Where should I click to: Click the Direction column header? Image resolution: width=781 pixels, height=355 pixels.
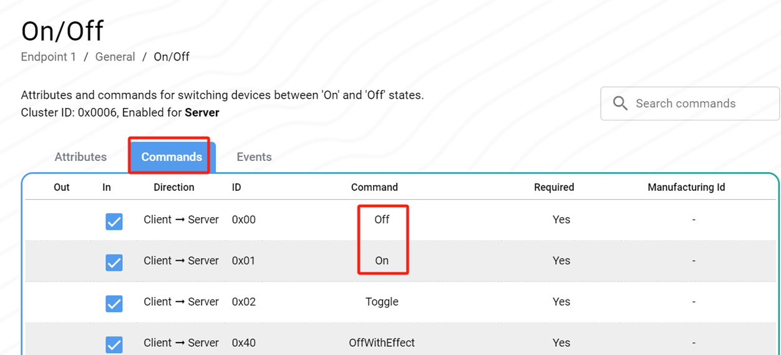pos(174,187)
